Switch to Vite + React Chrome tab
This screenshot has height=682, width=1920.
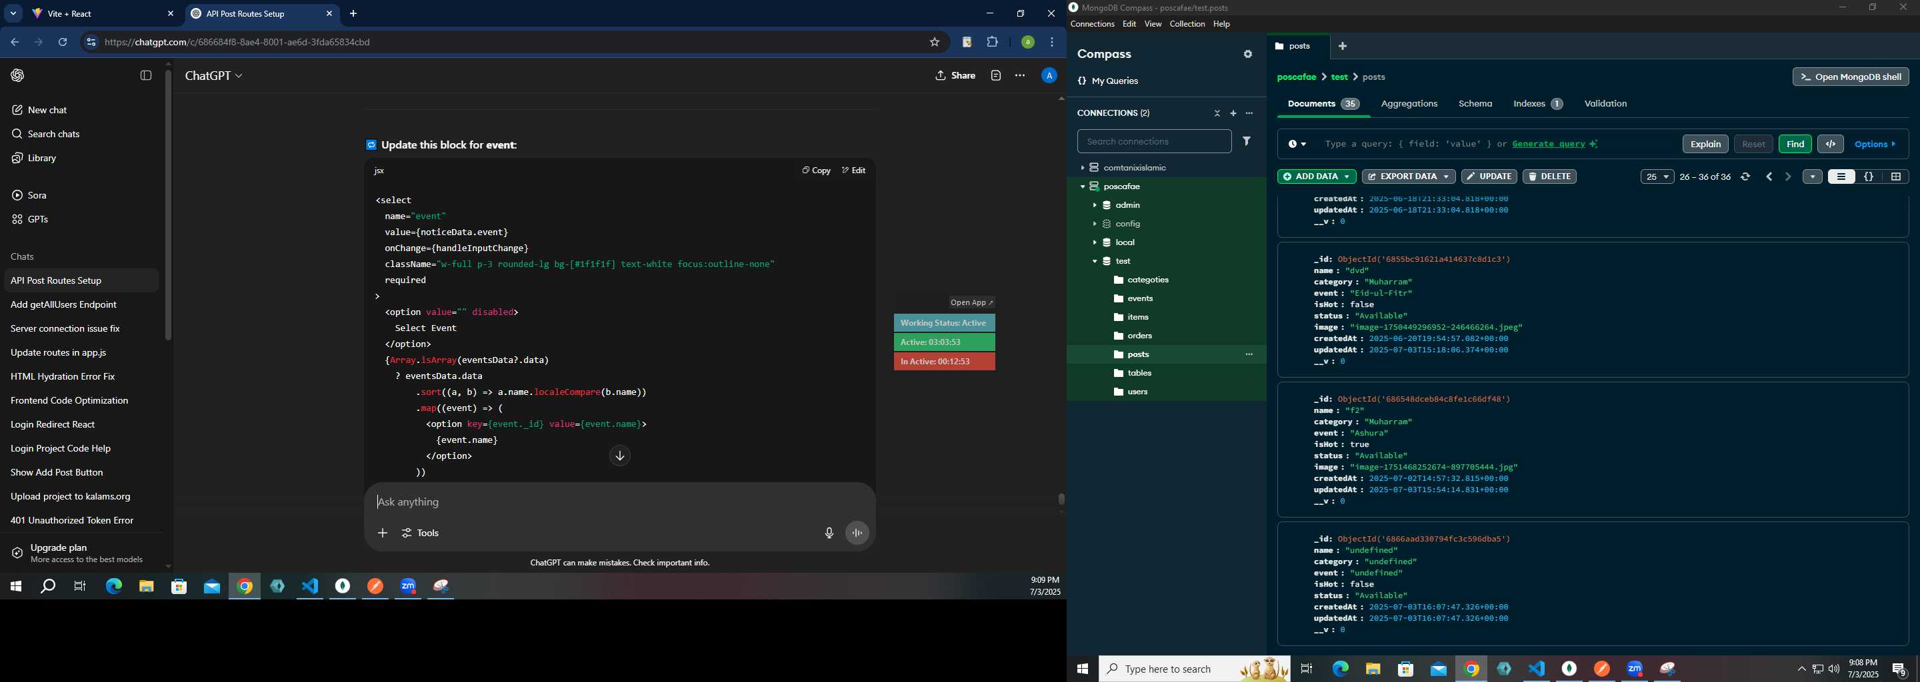pyautogui.click(x=103, y=13)
